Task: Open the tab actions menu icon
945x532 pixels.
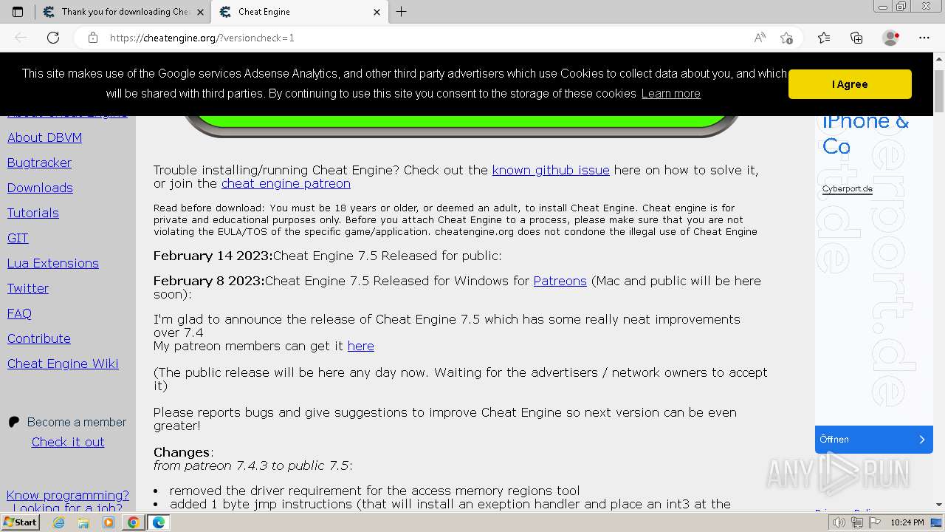Action: [x=18, y=12]
